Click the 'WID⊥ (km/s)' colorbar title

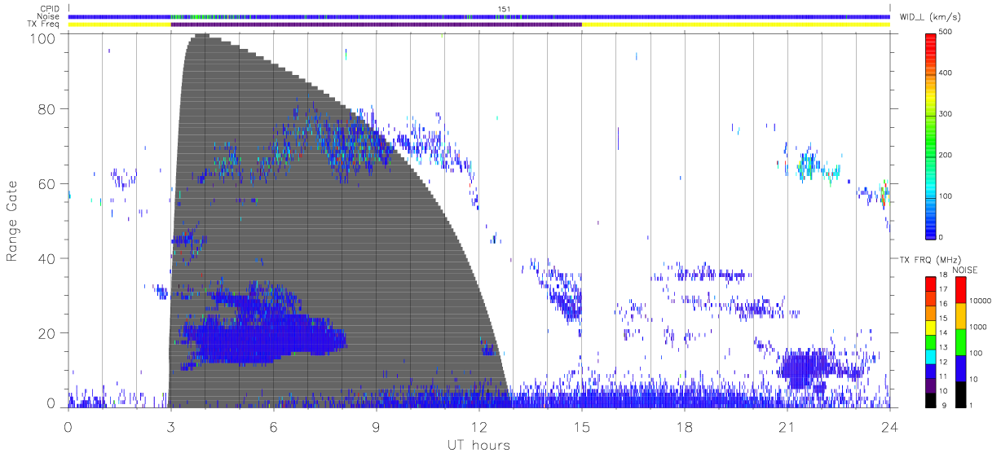pyautogui.click(x=929, y=16)
